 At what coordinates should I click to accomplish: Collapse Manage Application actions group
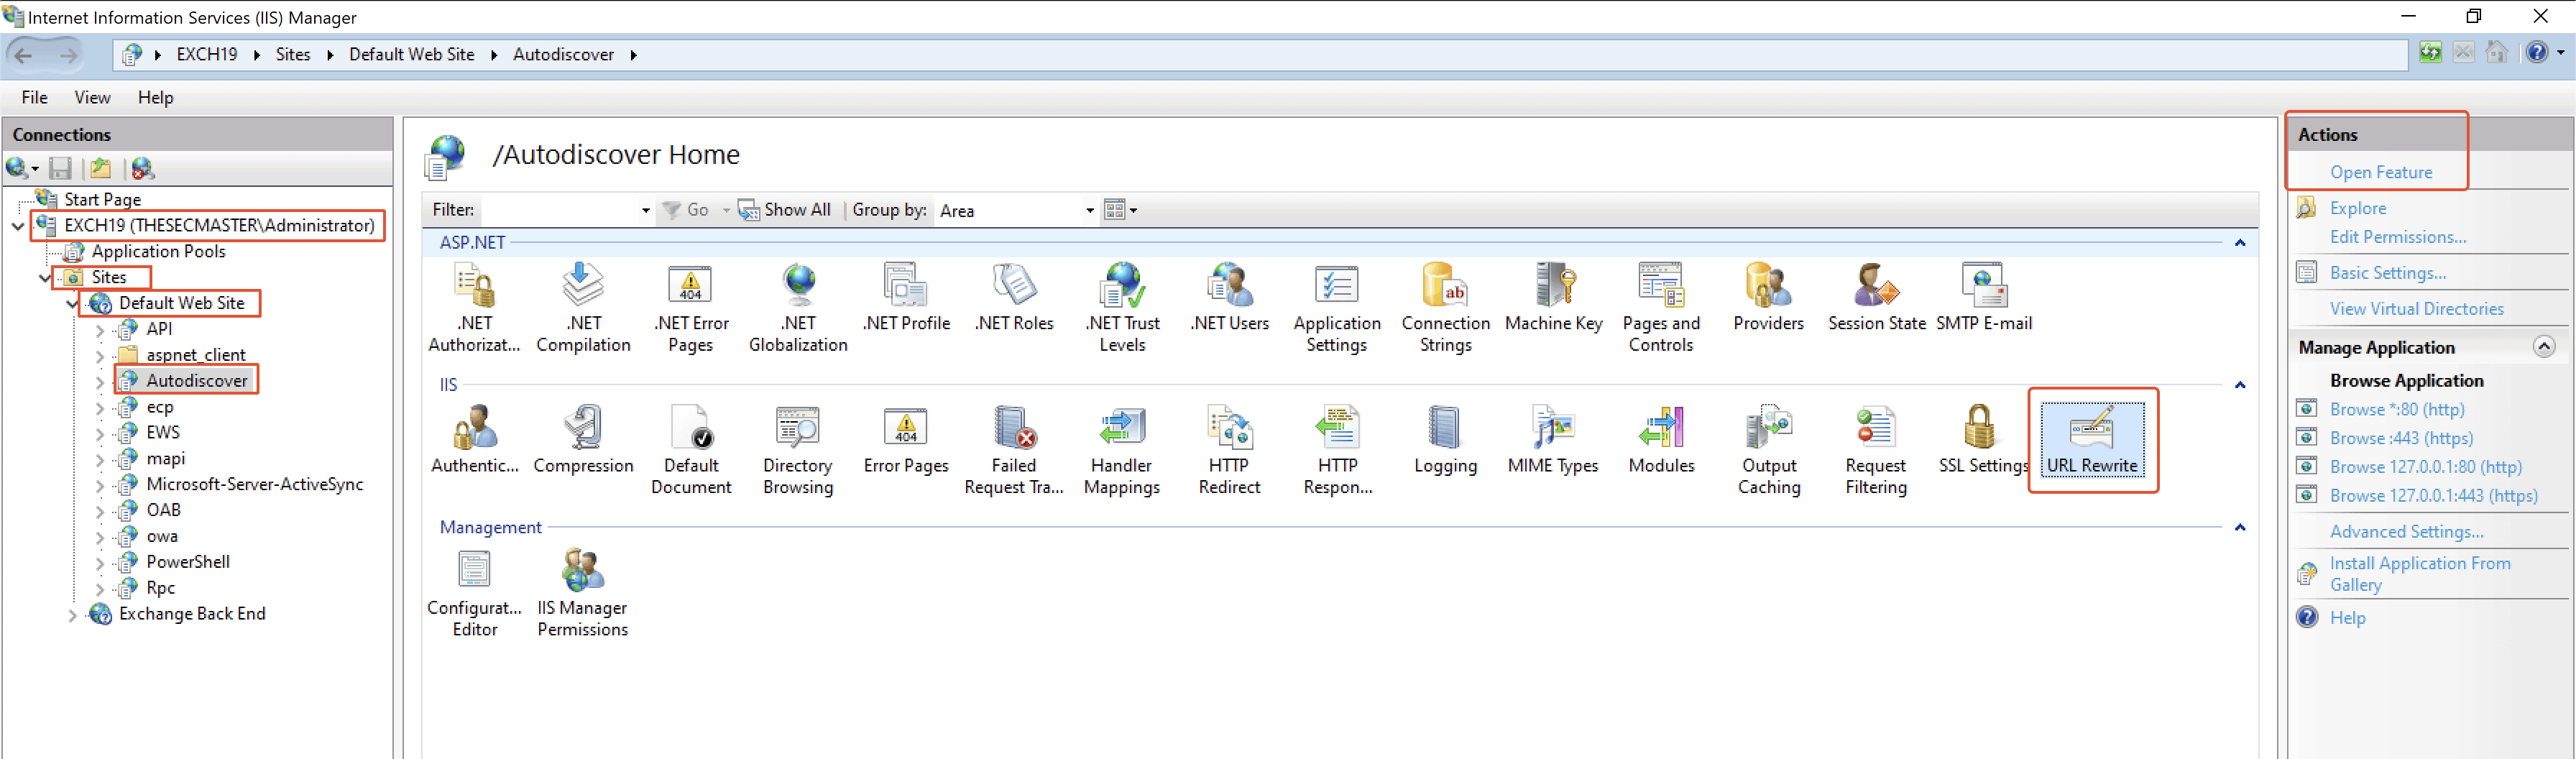(2543, 347)
